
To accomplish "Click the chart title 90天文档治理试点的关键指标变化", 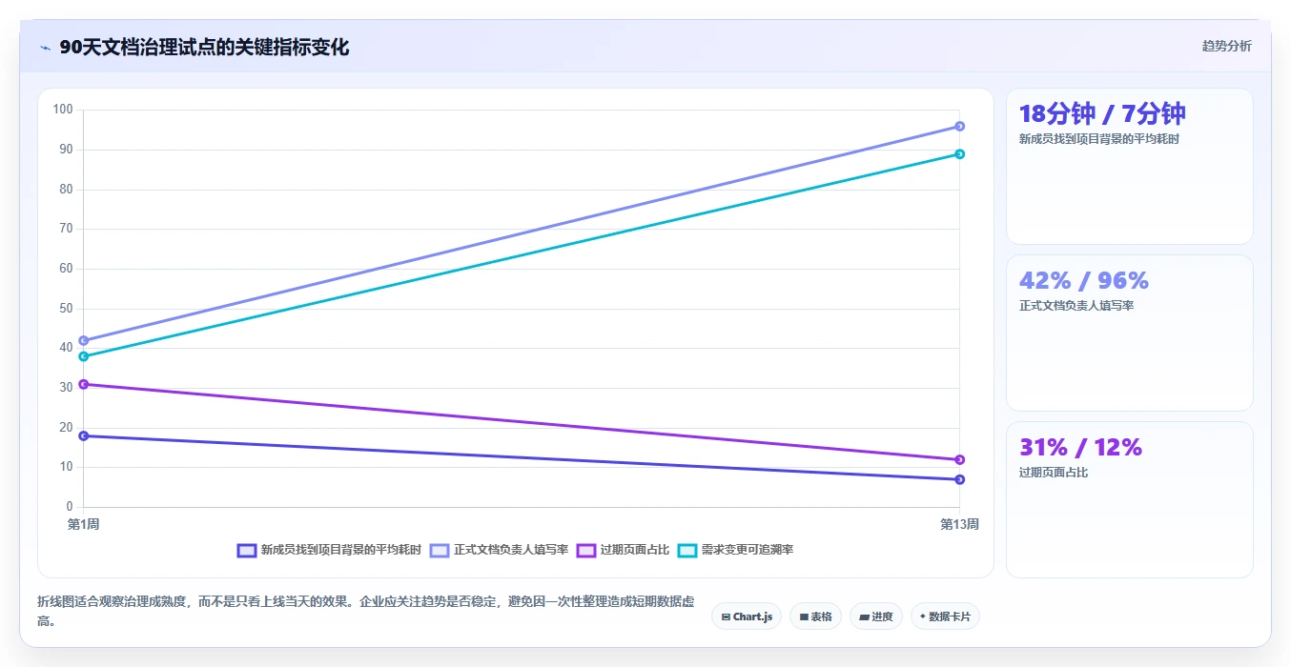I will pos(204,48).
